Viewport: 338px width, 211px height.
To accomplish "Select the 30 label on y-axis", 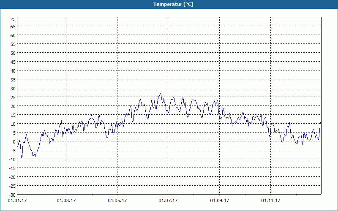I will pos(13,89).
